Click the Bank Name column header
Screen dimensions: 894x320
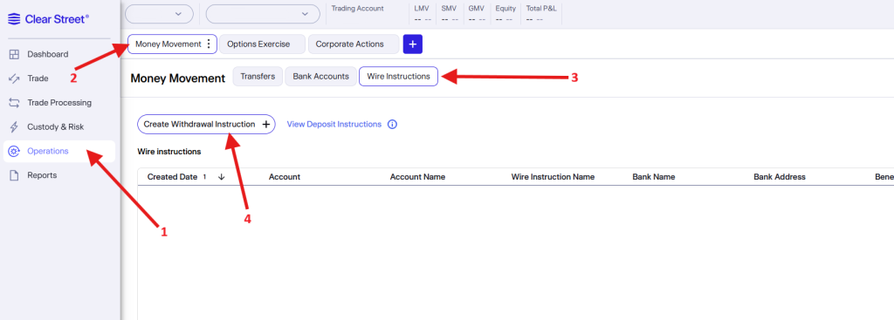(x=654, y=177)
